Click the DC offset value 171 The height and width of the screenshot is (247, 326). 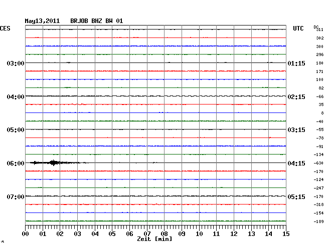[320, 71]
